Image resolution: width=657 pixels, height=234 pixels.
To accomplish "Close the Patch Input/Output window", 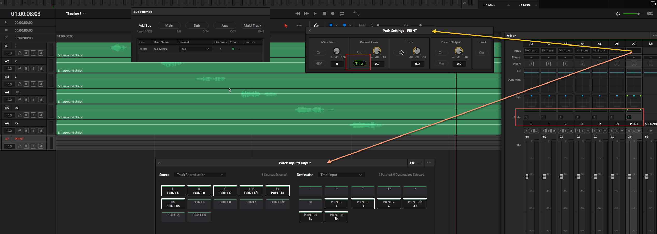I will pos(159,163).
